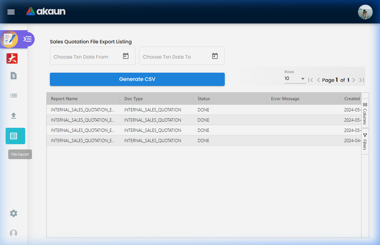Select the File Export icon in sidebar
380x245 pixels.
pyautogui.click(x=15, y=136)
